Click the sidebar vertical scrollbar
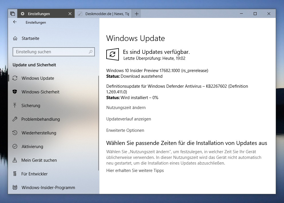 (99, 123)
